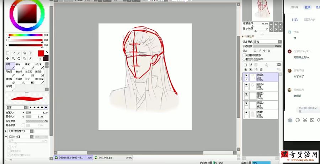Click the horizontal canvas scrollbar
The height and width of the screenshot is (164, 320).
point(145,153)
